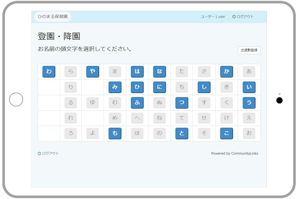Click the greyed た kana button
Viewport: 297px width, 199px height.
(x=182, y=72)
